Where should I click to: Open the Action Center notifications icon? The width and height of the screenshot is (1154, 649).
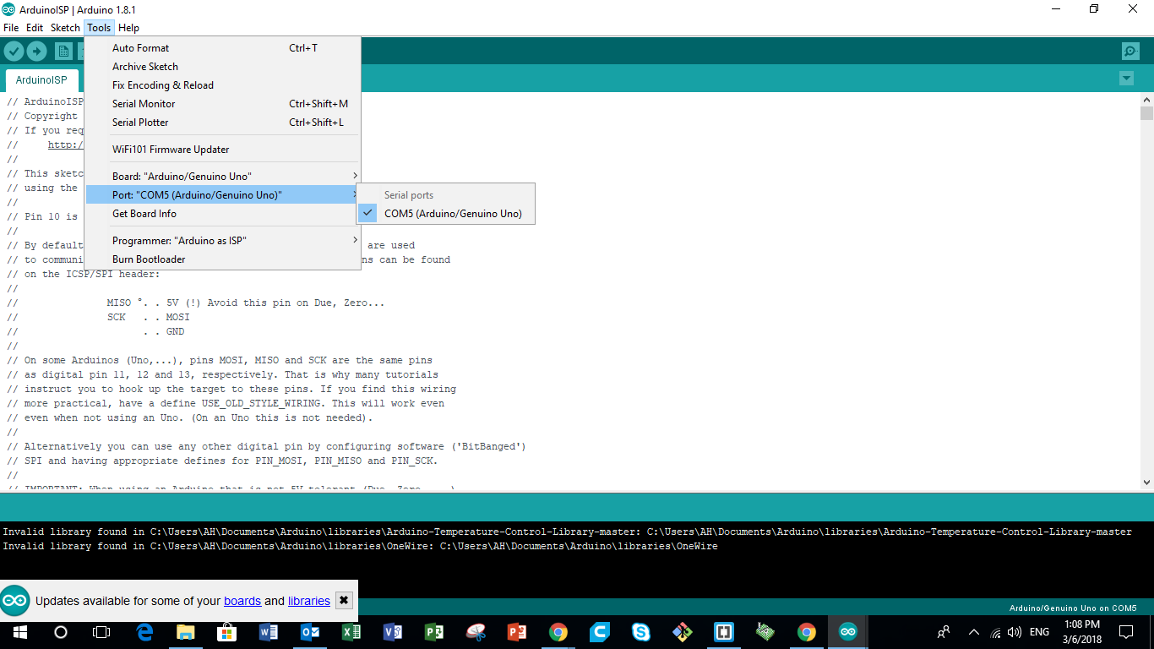[x=1126, y=632]
